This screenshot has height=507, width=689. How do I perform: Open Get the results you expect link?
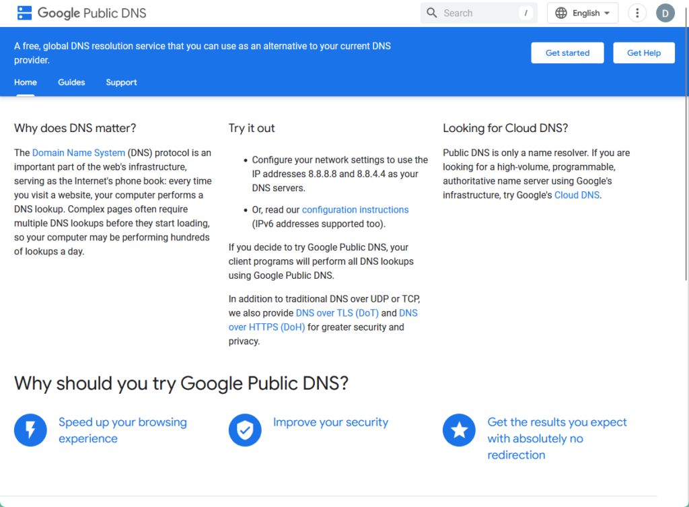[x=557, y=438]
